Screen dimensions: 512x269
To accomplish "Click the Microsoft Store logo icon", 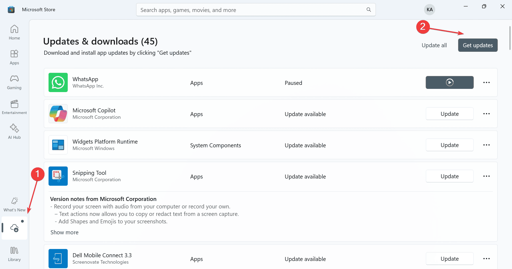I will tap(11, 10).
